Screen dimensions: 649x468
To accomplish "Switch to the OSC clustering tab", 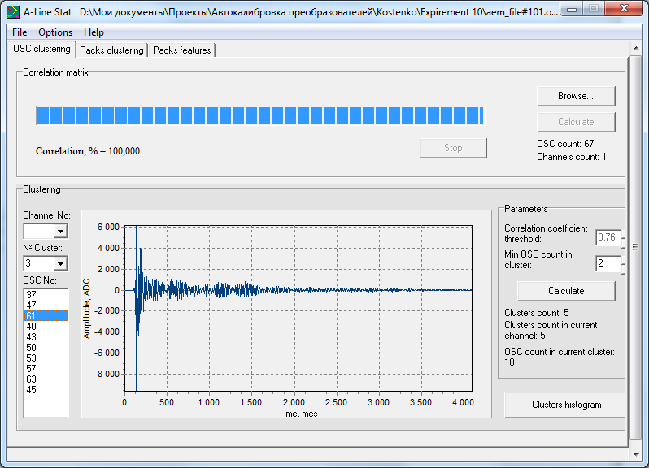I will (x=41, y=49).
